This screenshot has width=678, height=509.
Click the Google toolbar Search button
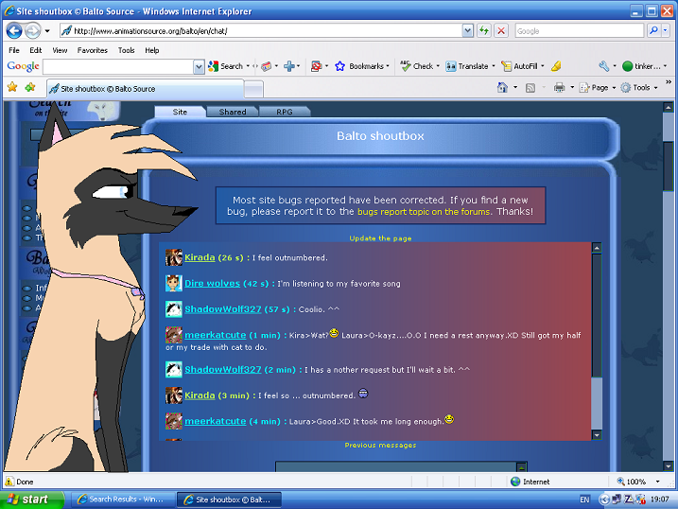point(226,66)
